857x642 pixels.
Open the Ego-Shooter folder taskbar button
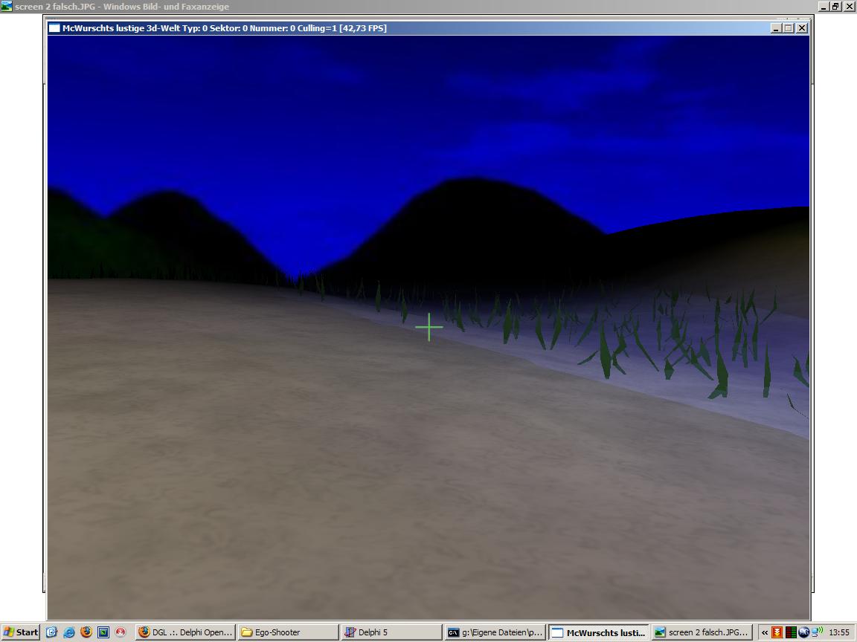(x=287, y=632)
